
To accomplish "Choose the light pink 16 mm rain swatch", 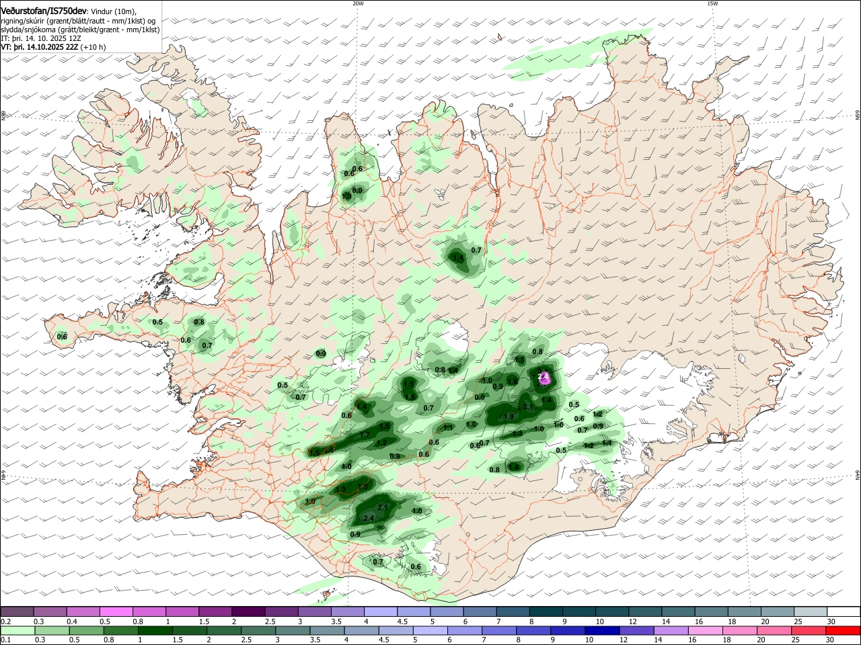I will (x=705, y=631).
